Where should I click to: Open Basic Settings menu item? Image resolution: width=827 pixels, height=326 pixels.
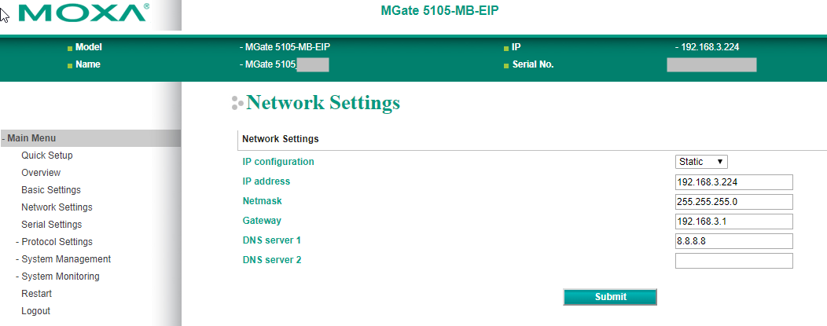[50, 189]
